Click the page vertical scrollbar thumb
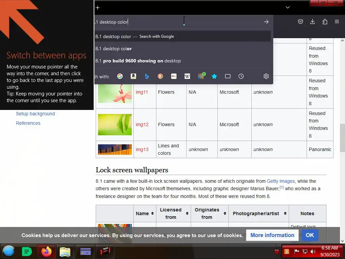The width and height of the screenshot is (345, 259). click(342, 138)
